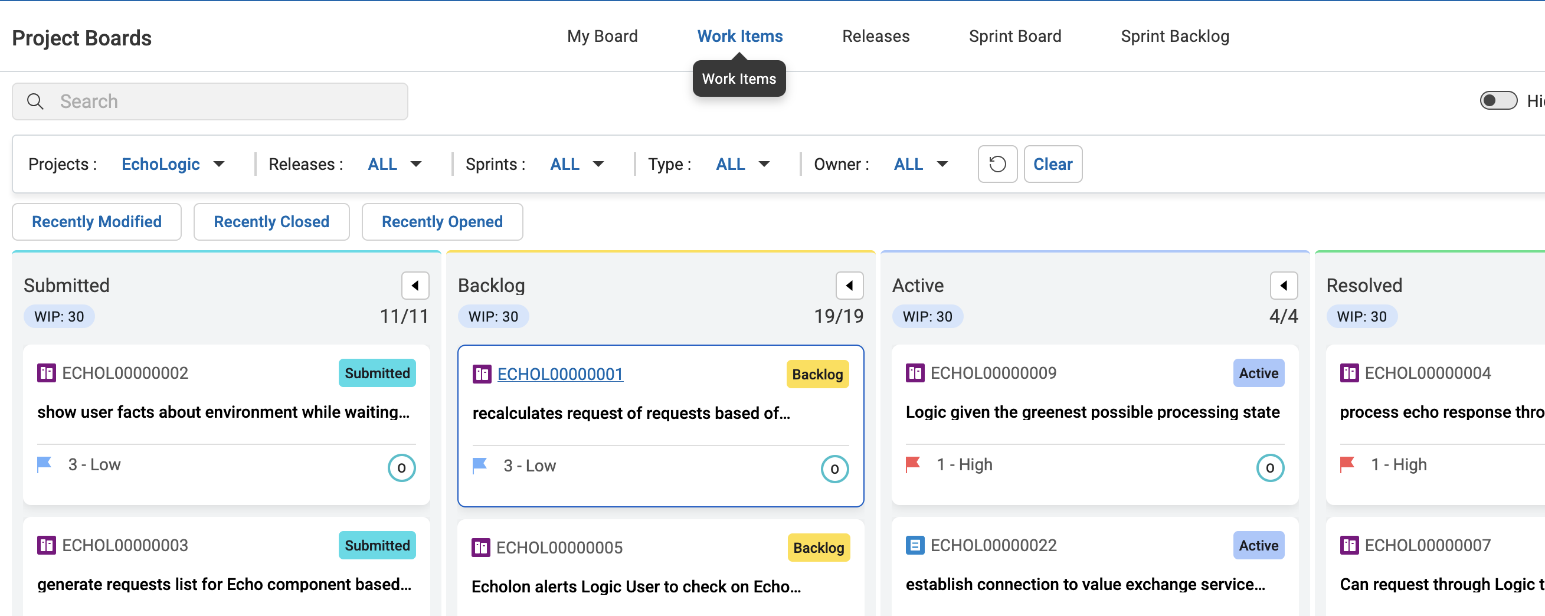Click the Clear filters button
This screenshot has width=1545, height=616.
pyautogui.click(x=1053, y=164)
